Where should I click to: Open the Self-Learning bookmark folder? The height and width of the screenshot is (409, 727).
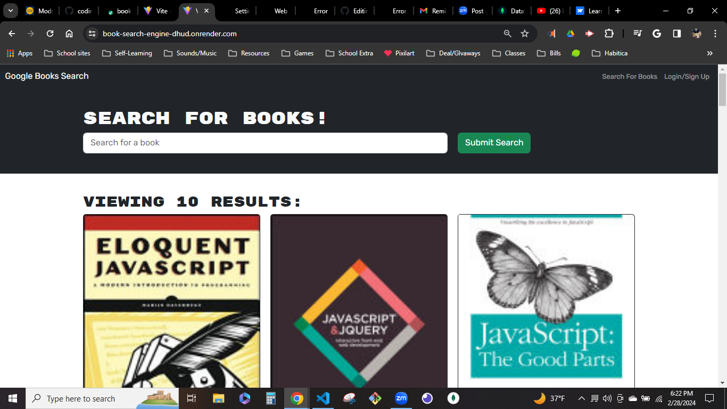[x=127, y=53]
